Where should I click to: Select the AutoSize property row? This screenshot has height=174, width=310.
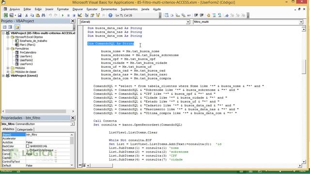[x=36, y=142]
